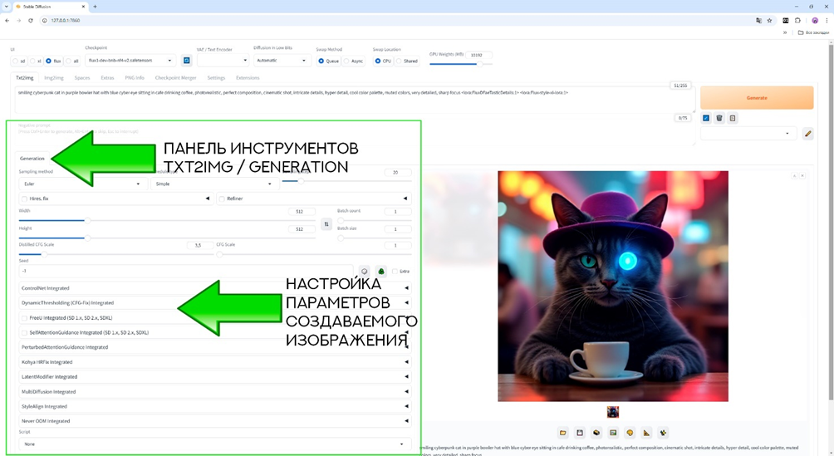Open the output folder icon below the image
The height and width of the screenshot is (456, 834).
pos(563,433)
